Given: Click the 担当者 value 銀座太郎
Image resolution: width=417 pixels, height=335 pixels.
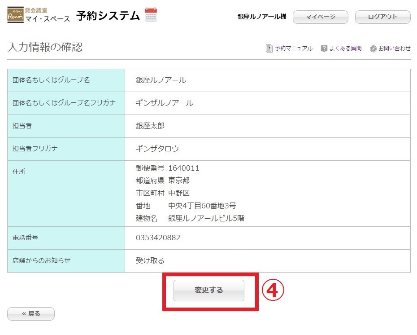Looking at the screenshot, I should (x=150, y=126).
